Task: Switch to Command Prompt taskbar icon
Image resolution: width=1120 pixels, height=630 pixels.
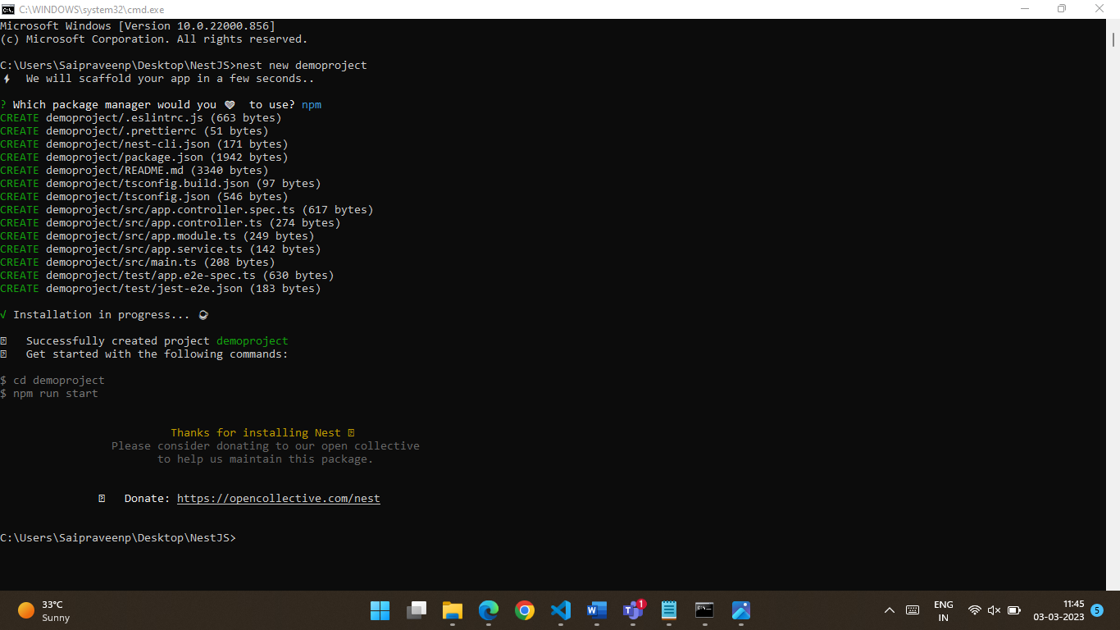Action: click(x=704, y=610)
